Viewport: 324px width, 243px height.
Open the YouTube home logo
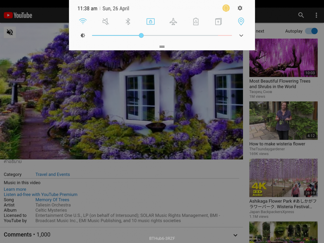[18, 15]
